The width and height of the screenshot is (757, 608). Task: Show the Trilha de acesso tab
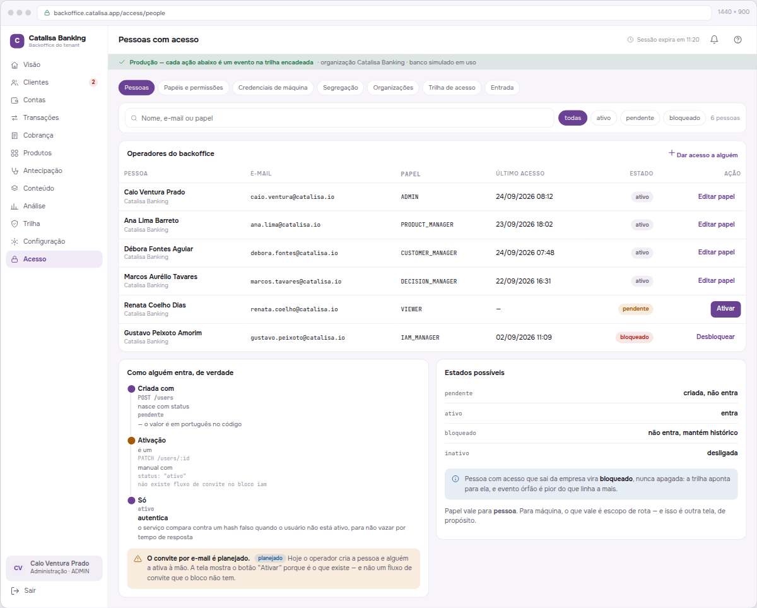(452, 88)
